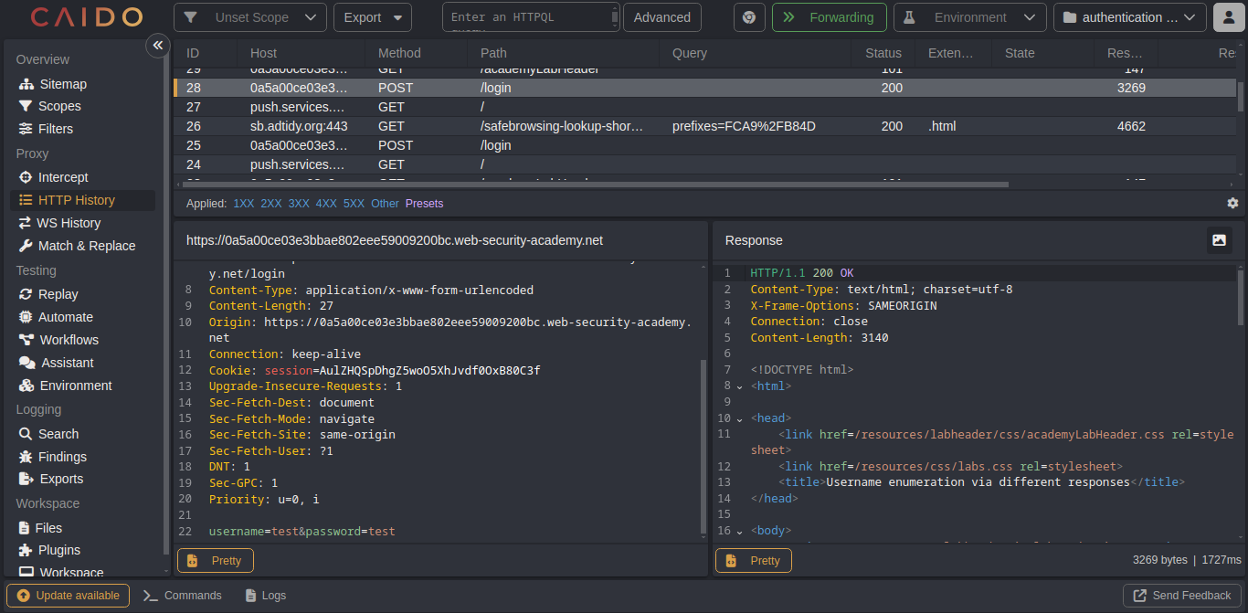Viewport: 1248px width, 613px height.
Task: Toggle the 4XX status filter
Action: tap(325, 204)
